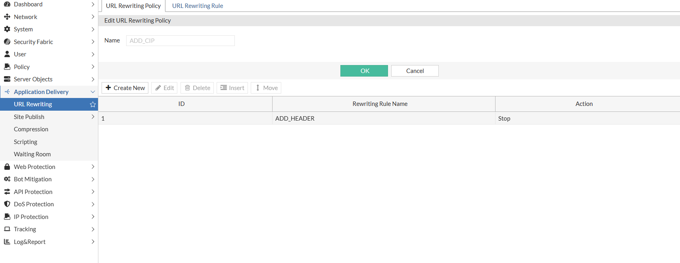Expand the Log&Report menu chevron
Screen dimensions: 680x263
tap(93, 242)
